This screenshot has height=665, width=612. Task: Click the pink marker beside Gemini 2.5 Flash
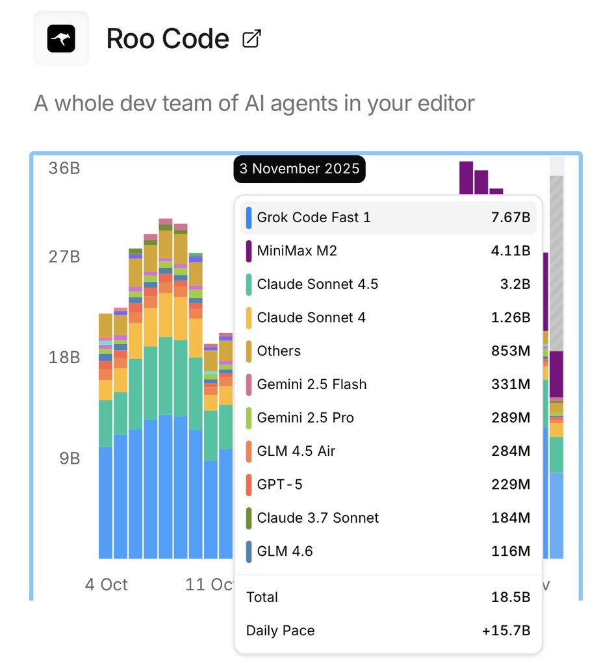(x=249, y=384)
